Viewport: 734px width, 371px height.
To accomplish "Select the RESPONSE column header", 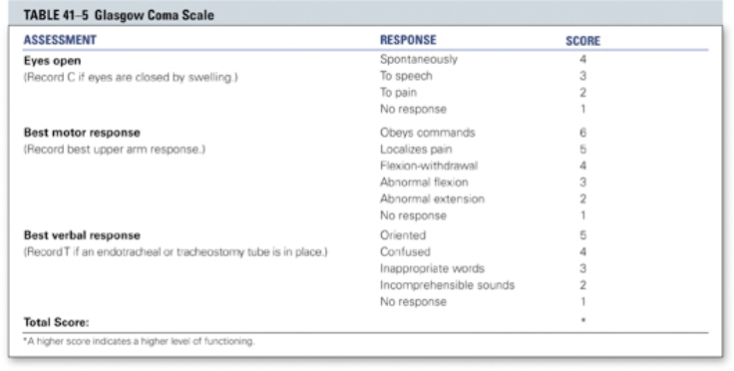I will [x=408, y=40].
